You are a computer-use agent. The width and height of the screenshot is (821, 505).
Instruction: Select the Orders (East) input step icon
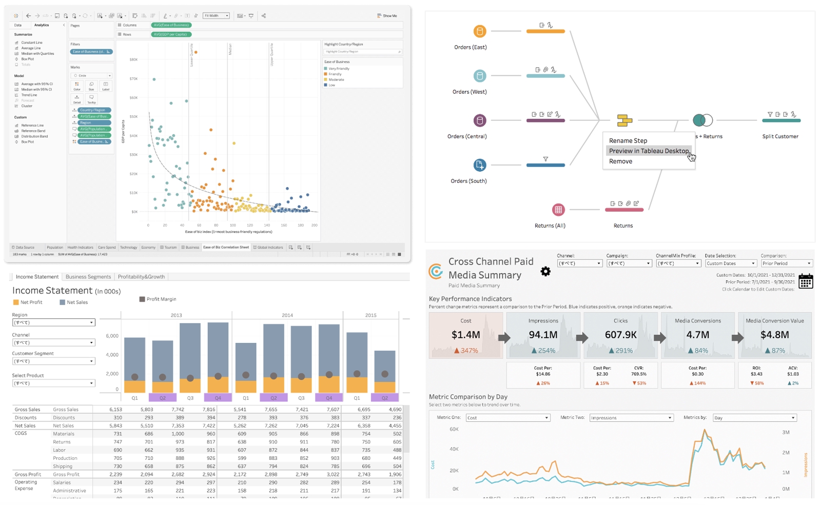pyautogui.click(x=480, y=31)
